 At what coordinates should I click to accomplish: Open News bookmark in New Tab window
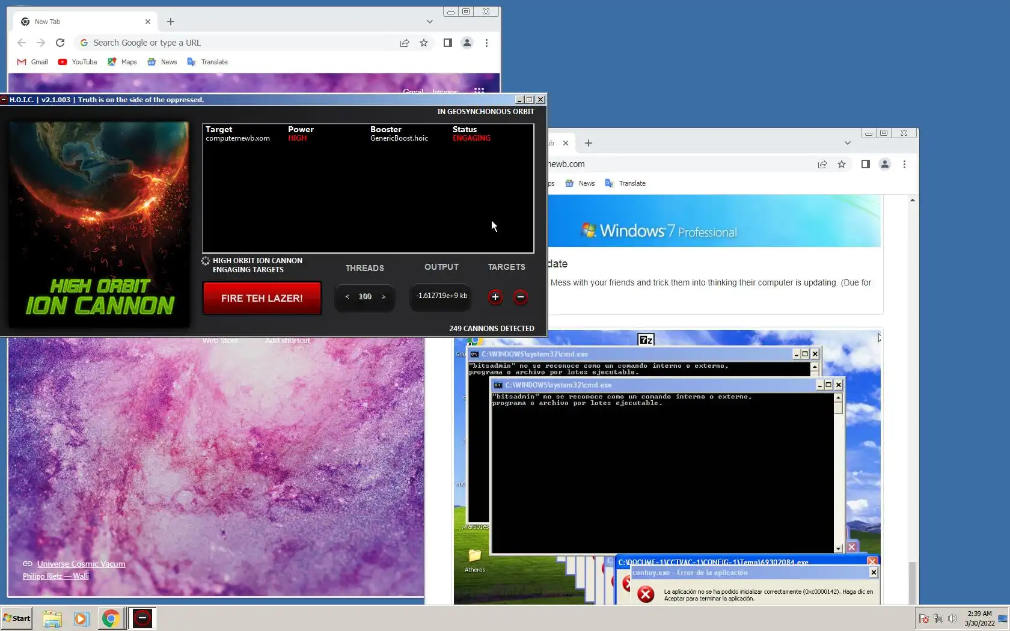click(x=162, y=62)
